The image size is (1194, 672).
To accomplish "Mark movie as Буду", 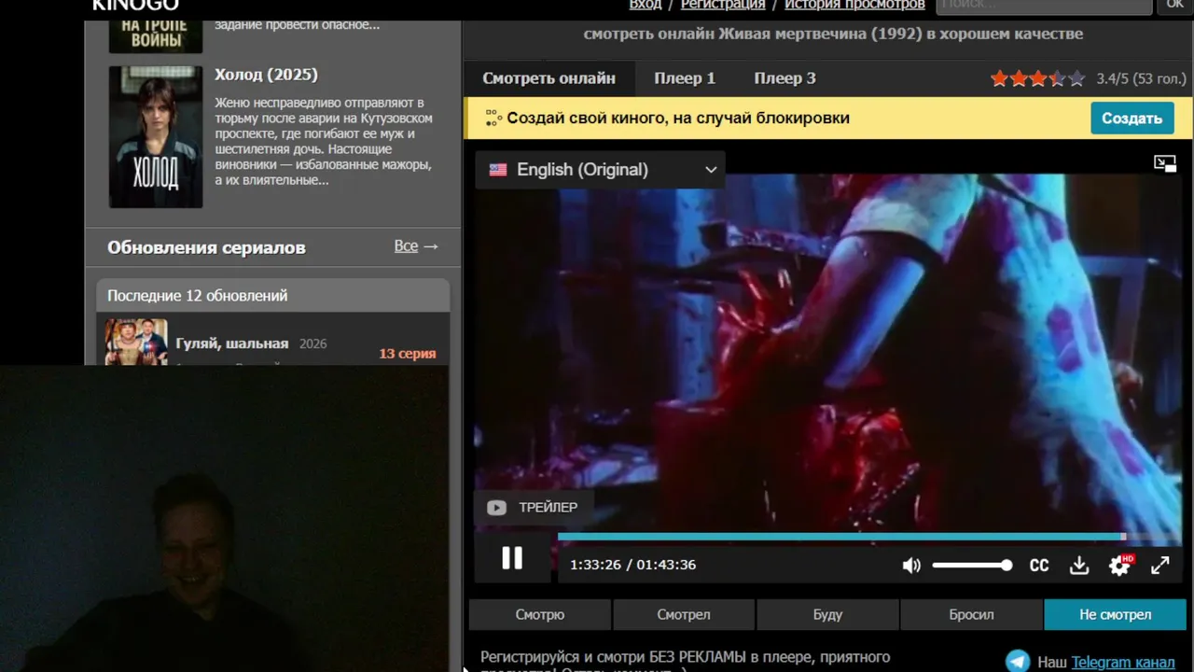I will point(827,614).
